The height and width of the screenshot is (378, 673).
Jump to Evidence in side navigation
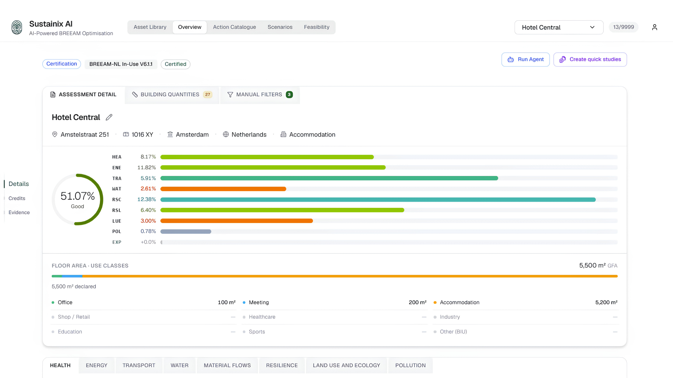click(x=19, y=212)
